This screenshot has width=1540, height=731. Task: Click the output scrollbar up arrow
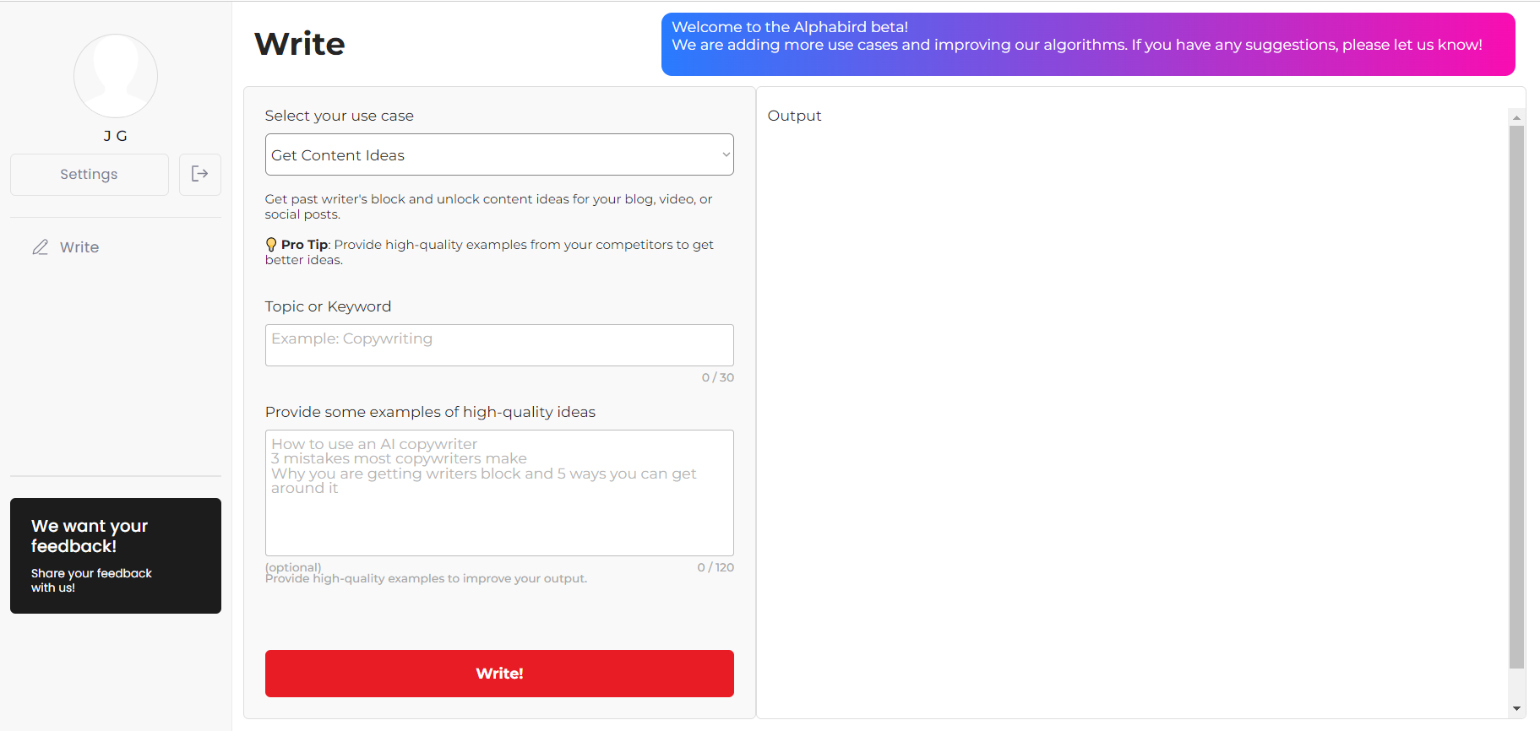(1516, 118)
